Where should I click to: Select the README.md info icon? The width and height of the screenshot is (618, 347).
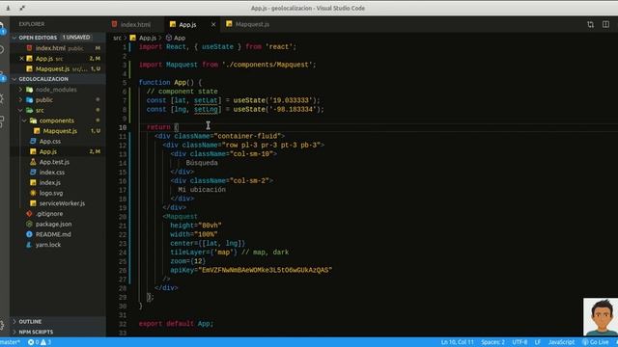point(29,234)
